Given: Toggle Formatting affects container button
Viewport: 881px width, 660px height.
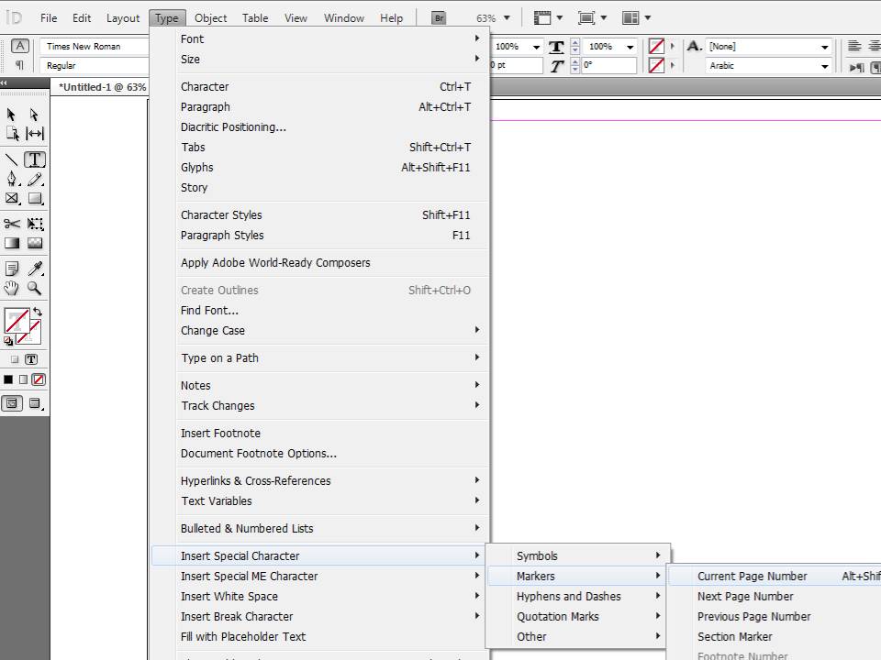Looking at the screenshot, I should 15,359.
